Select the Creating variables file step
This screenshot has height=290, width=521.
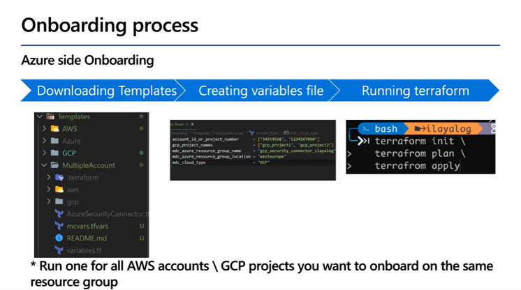(260, 91)
